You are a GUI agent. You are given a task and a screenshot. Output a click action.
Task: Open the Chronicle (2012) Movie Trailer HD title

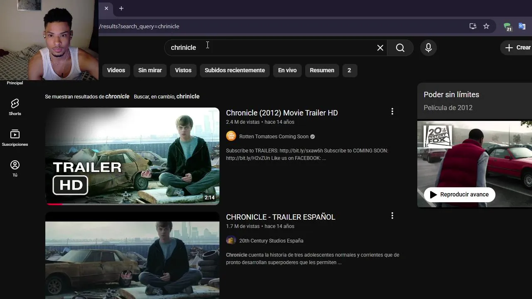tap(282, 113)
